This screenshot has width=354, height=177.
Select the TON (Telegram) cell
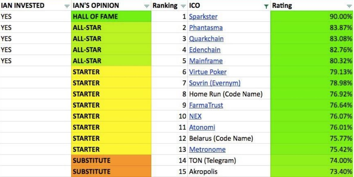pyautogui.click(x=229, y=161)
